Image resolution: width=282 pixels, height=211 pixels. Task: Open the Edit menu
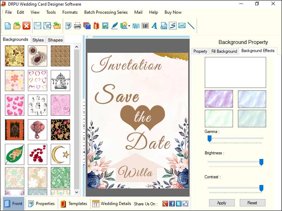[x=20, y=12]
